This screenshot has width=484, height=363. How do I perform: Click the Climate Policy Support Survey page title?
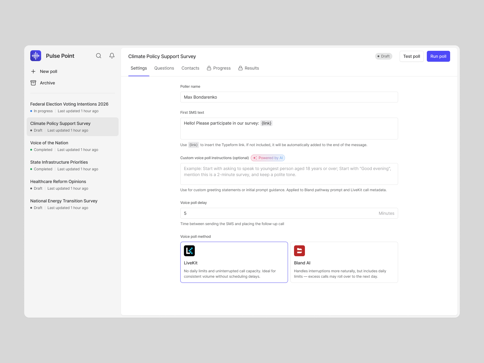point(162,57)
